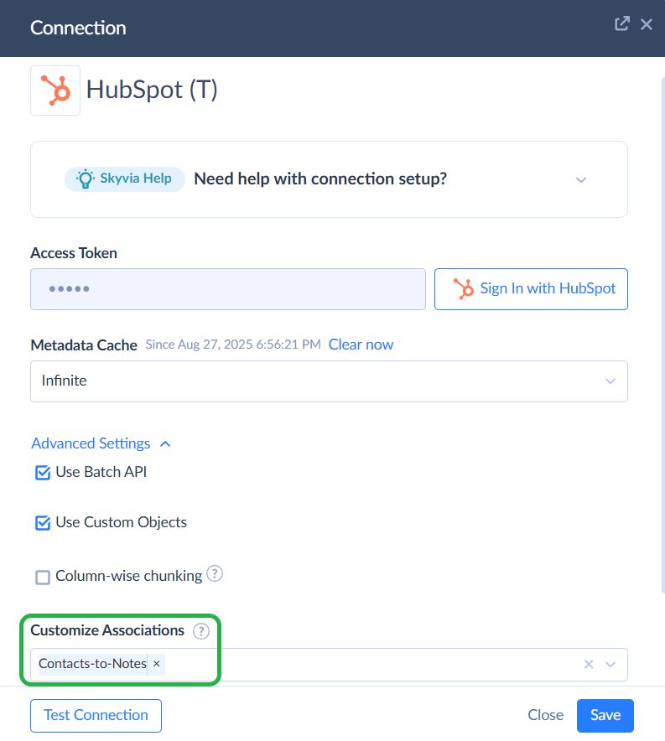Open connection in new window icon
This screenshot has height=741, width=665.
tap(621, 24)
